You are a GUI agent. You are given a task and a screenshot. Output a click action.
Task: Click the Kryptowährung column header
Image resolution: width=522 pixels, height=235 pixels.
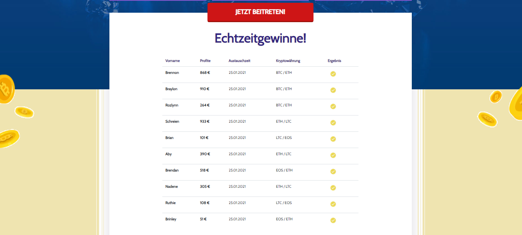[288, 61]
